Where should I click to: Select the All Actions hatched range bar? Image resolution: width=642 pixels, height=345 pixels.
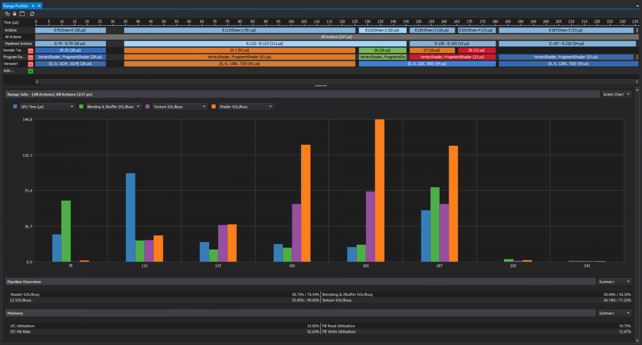coord(336,36)
